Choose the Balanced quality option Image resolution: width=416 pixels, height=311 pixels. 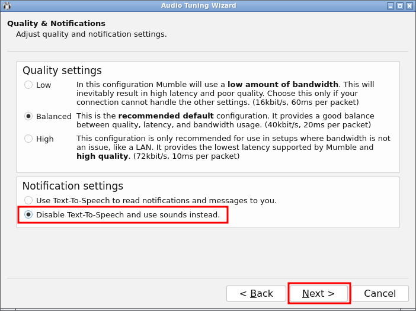pyautogui.click(x=28, y=116)
